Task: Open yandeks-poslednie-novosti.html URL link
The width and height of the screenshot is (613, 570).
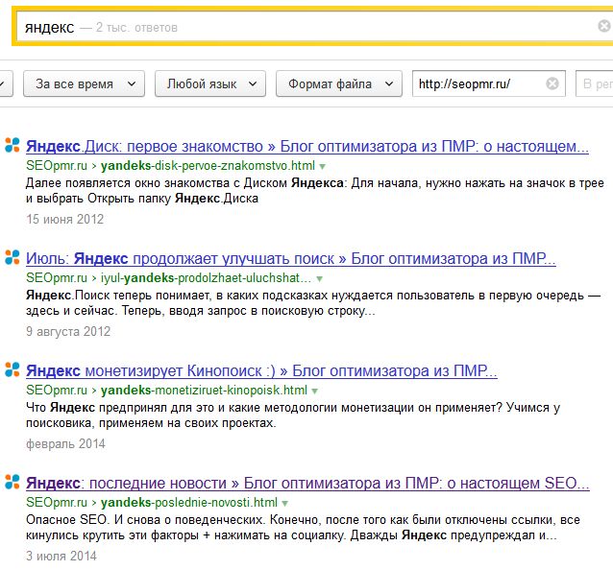Action: pos(189,502)
